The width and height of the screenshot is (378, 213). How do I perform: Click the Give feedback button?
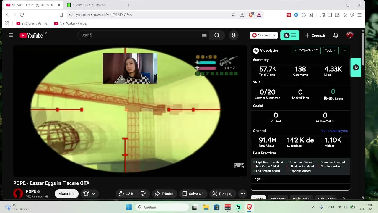[264, 35]
